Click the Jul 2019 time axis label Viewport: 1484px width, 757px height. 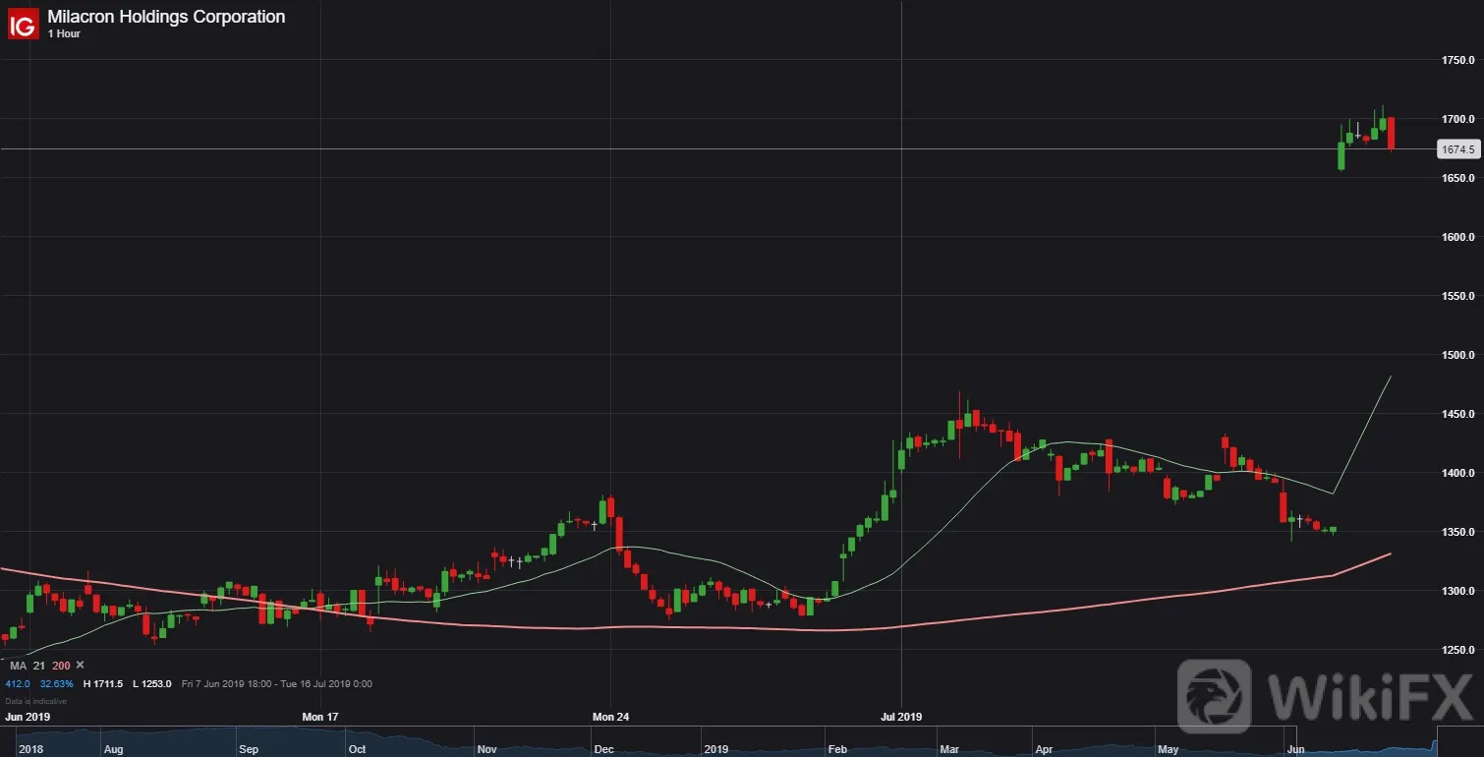tap(901, 717)
